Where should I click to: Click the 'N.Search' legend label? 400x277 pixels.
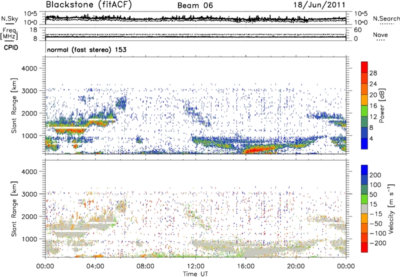386,18
